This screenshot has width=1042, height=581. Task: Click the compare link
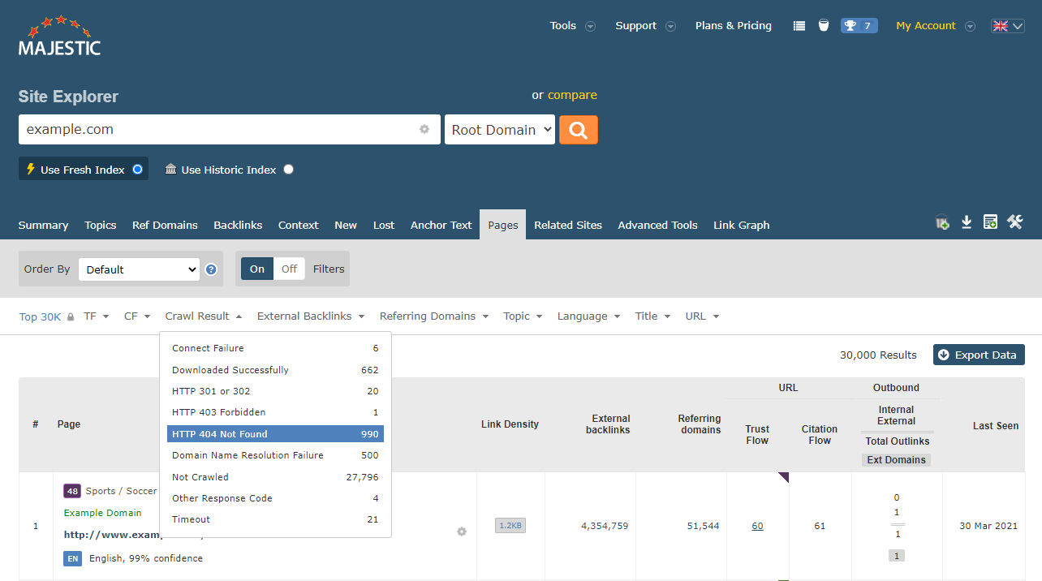[x=572, y=95]
